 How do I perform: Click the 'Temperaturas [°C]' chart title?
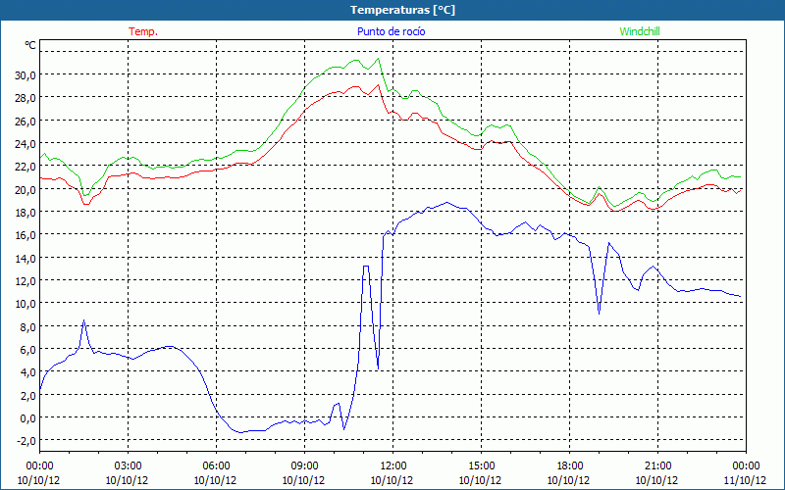(x=402, y=10)
